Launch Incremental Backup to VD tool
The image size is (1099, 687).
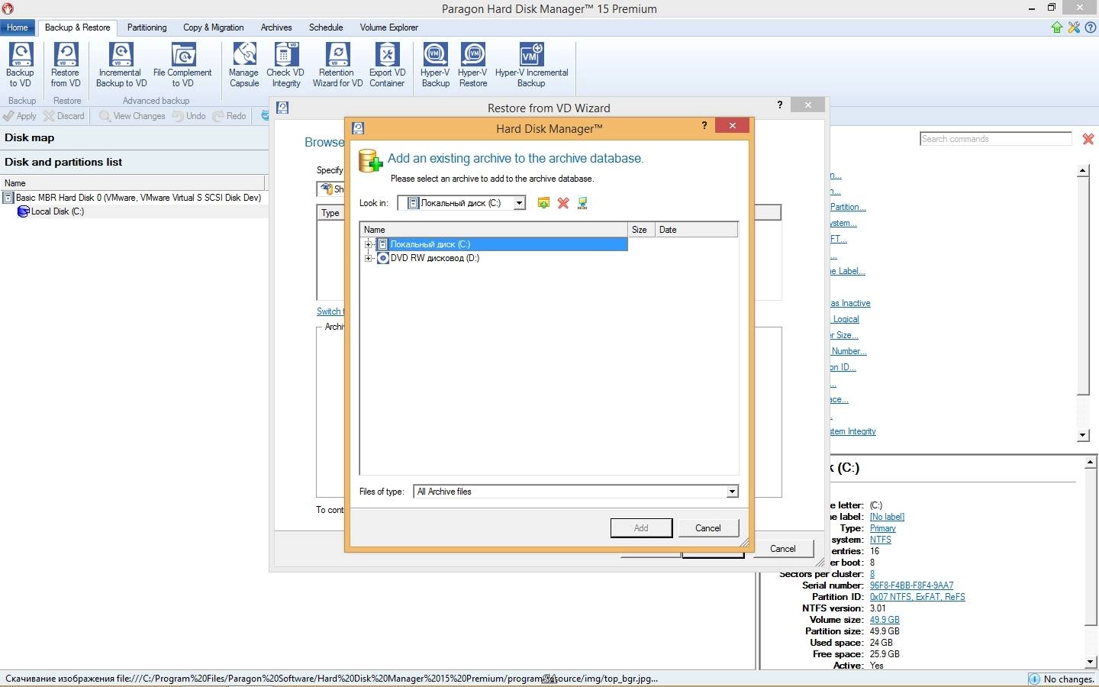[x=121, y=65]
